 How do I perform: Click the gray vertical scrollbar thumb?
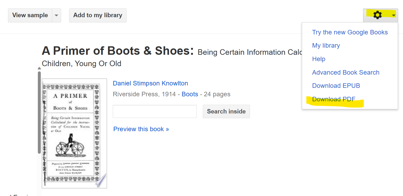(39, 111)
